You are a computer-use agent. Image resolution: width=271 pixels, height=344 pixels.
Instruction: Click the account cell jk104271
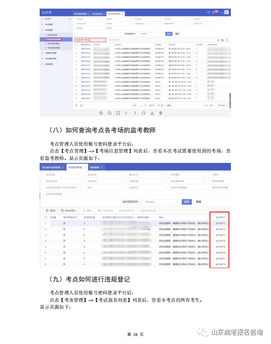[x=220, y=223]
